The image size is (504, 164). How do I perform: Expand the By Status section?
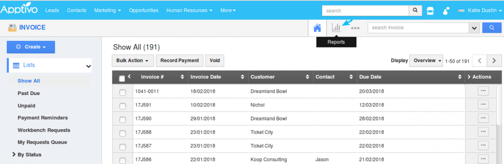click(x=14, y=154)
